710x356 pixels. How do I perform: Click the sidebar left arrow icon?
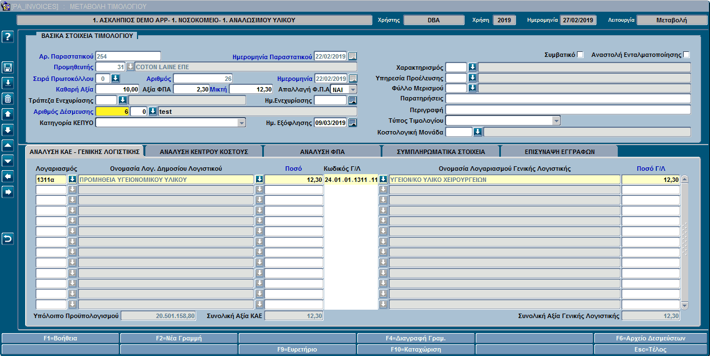(8, 176)
